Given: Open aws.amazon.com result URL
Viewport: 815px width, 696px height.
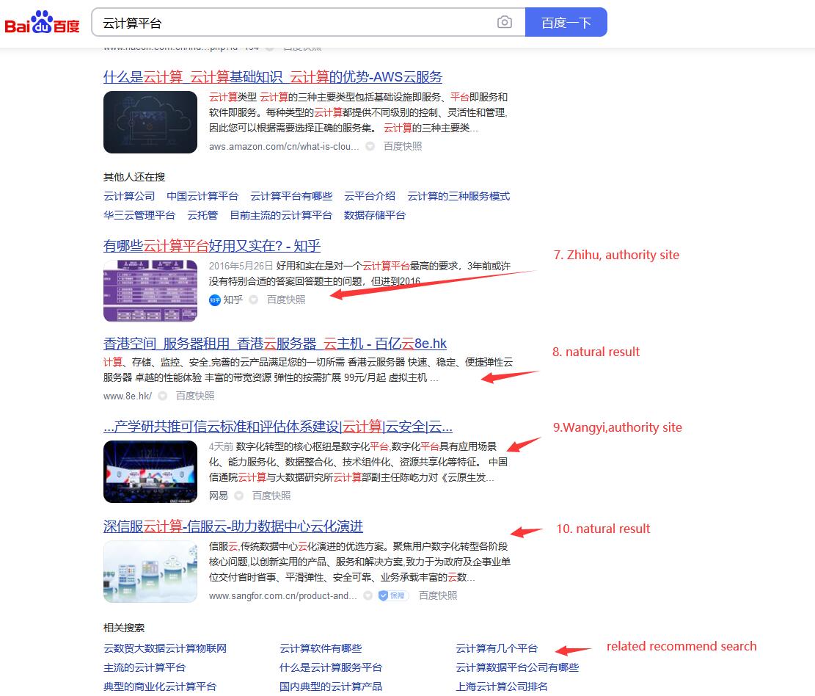Looking at the screenshot, I should [284, 147].
